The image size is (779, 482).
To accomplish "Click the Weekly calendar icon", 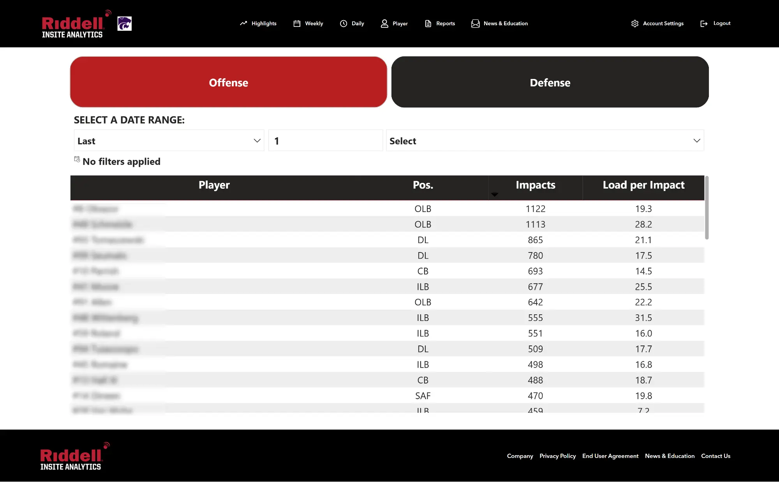I will 297,23.
